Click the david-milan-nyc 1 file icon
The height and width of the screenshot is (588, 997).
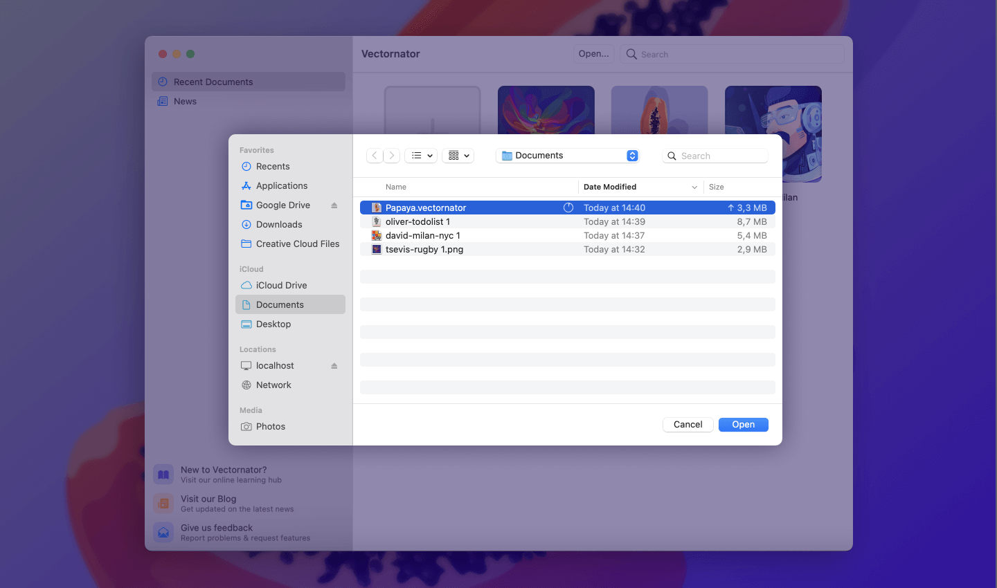(377, 235)
